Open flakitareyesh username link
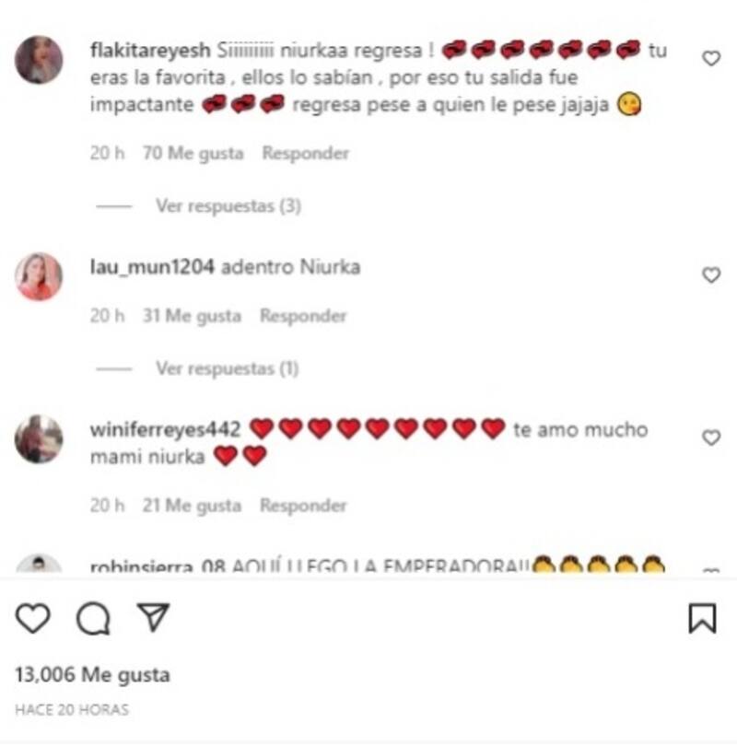This screenshot has width=737, height=746. click(x=150, y=51)
